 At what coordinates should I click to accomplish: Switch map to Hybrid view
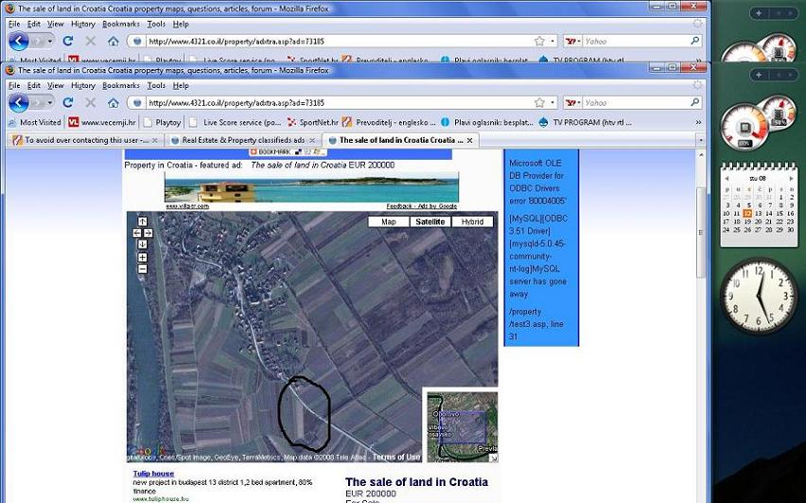pos(472,221)
